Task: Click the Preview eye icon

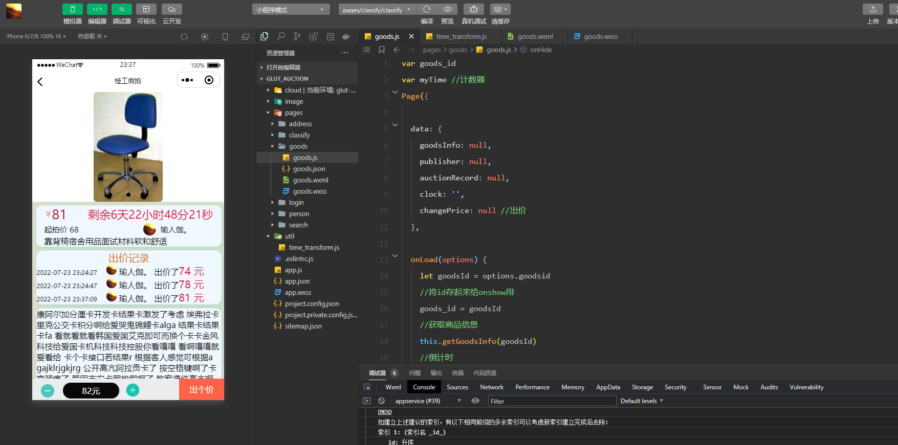Action: pyautogui.click(x=447, y=10)
